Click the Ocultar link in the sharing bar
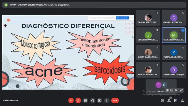The image size is (188, 106). click(132, 18)
